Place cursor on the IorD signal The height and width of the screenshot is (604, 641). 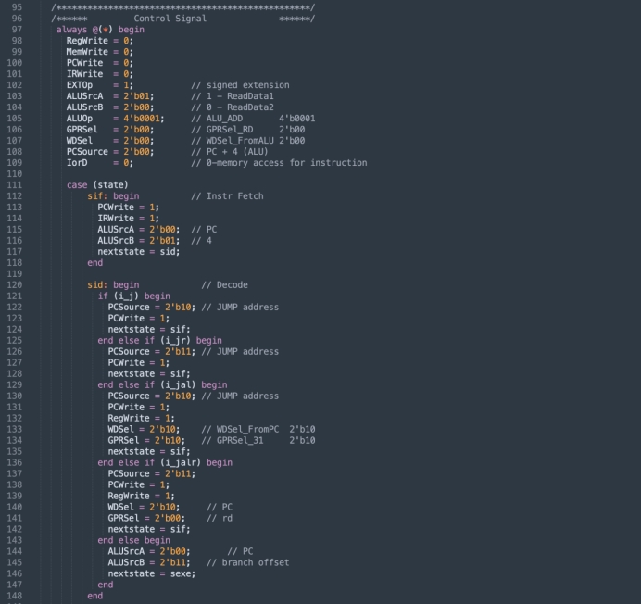point(77,163)
